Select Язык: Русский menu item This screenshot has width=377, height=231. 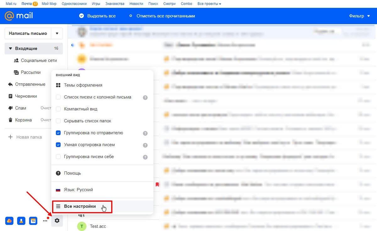[x=102, y=190]
